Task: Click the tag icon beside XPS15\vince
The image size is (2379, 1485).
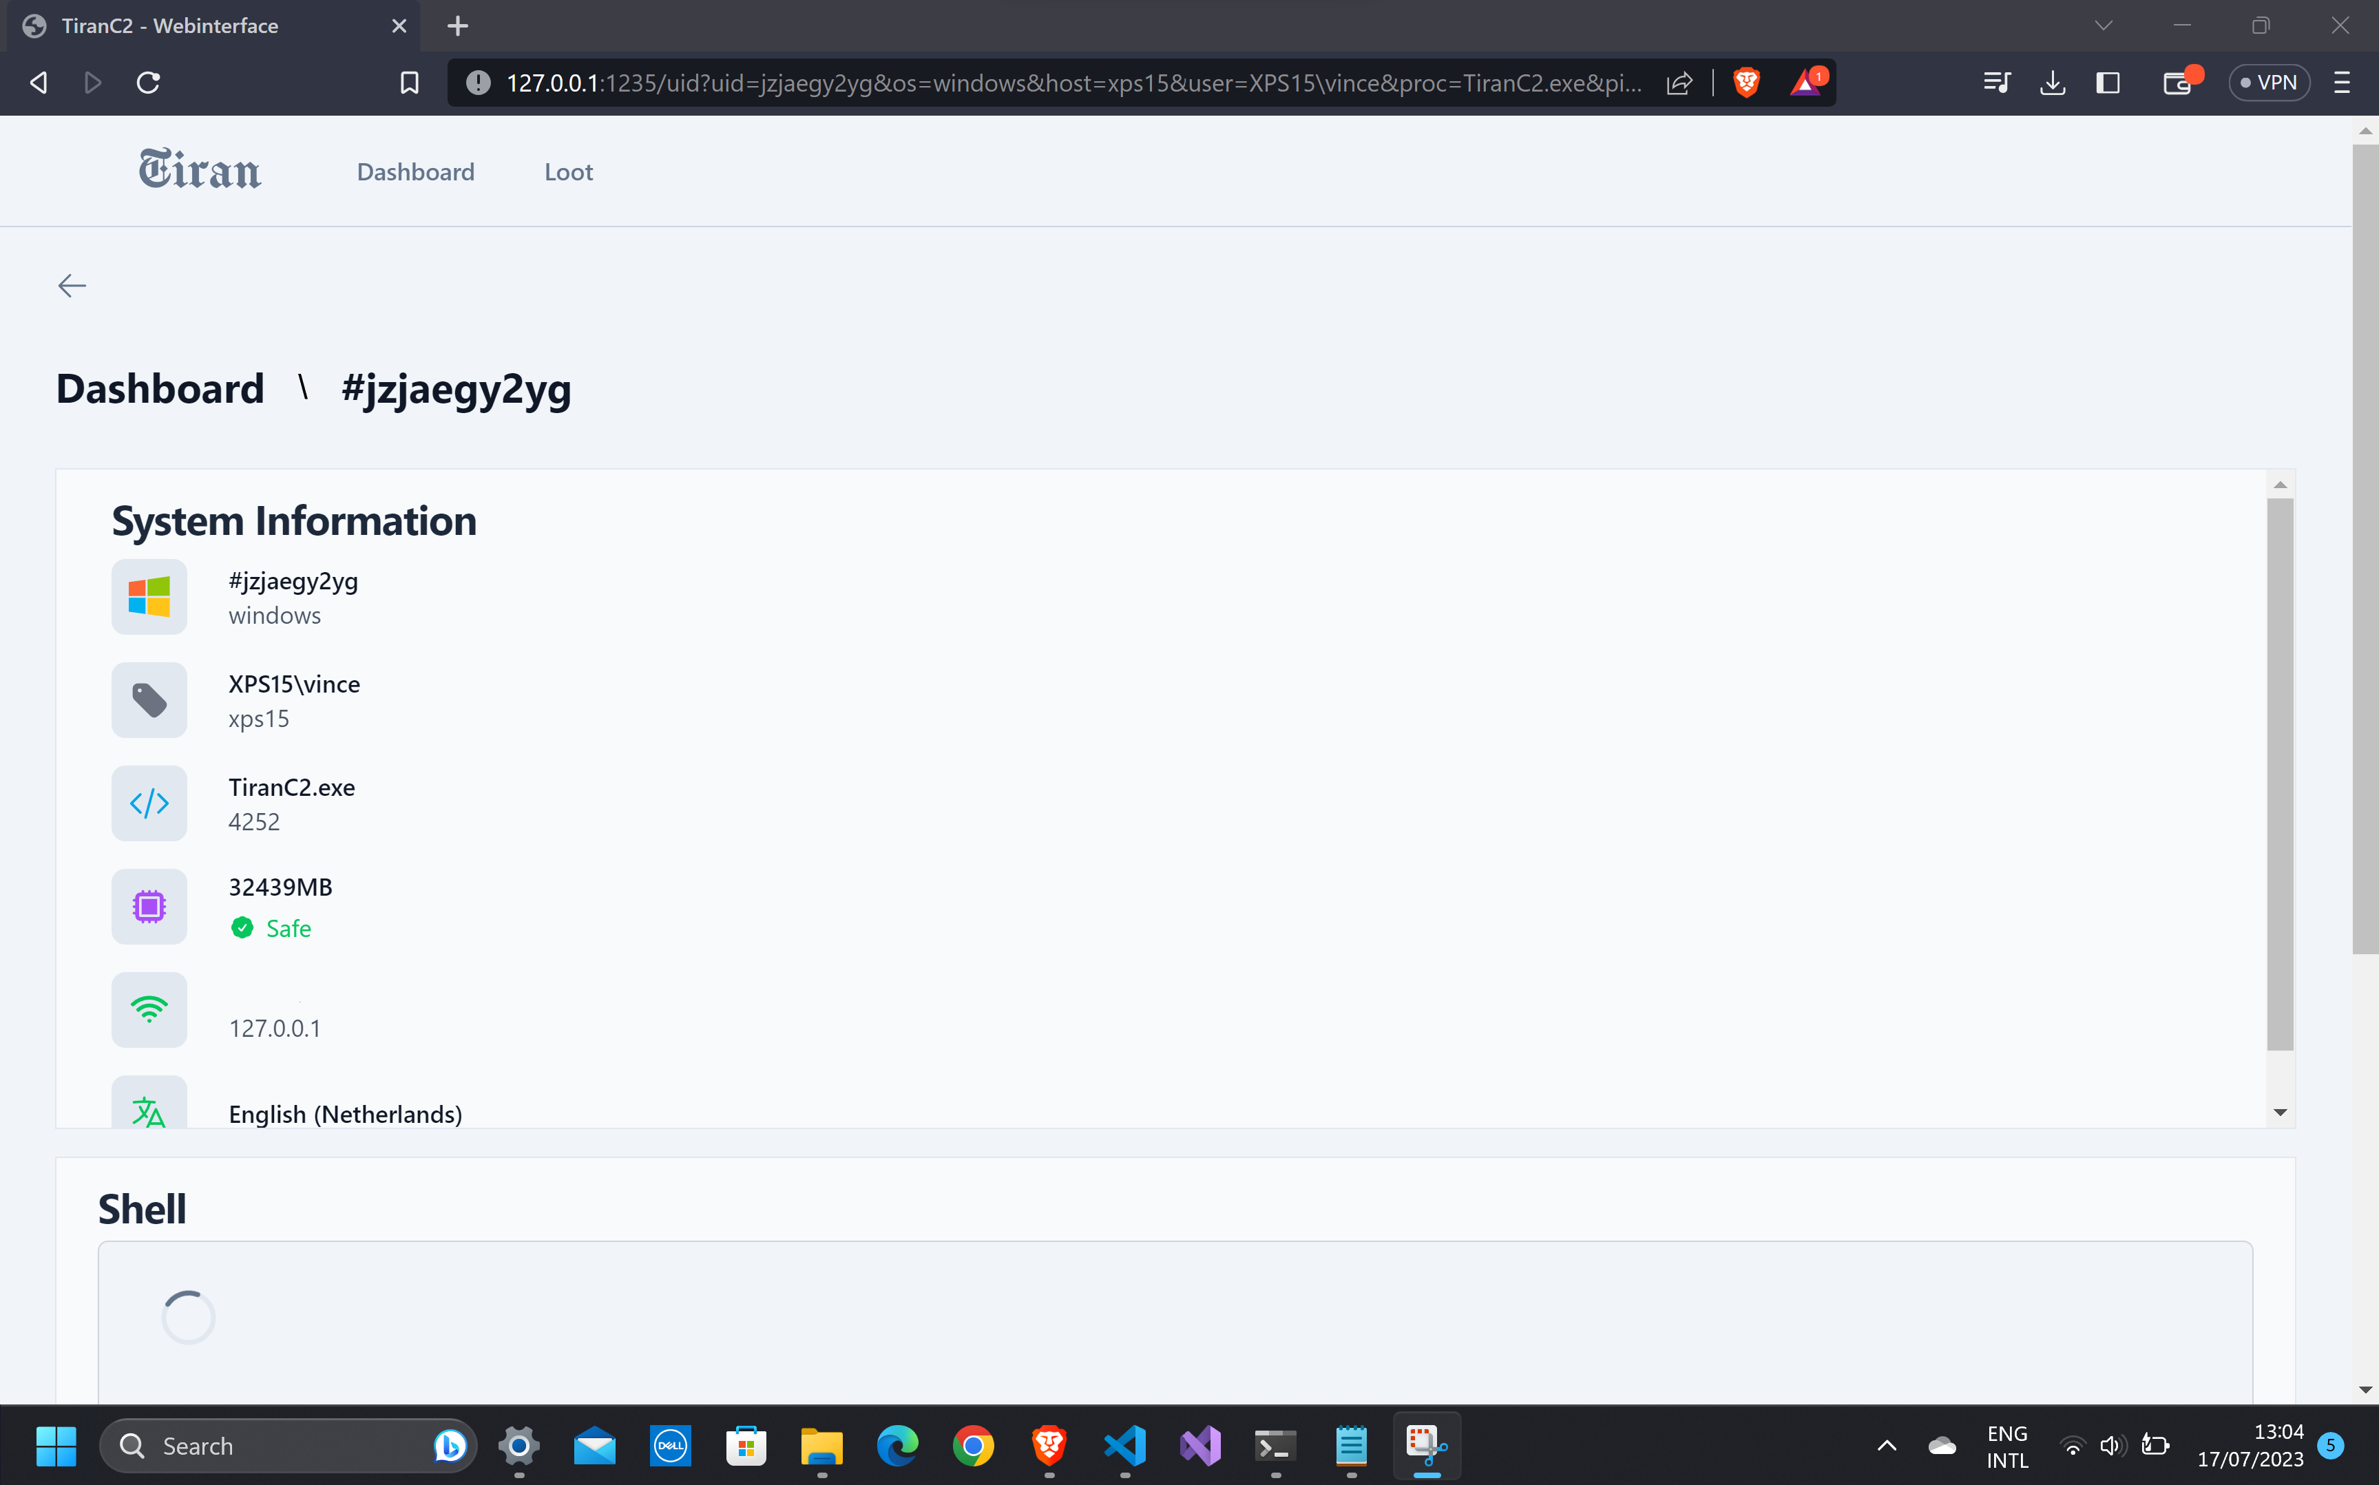Action: click(149, 700)
